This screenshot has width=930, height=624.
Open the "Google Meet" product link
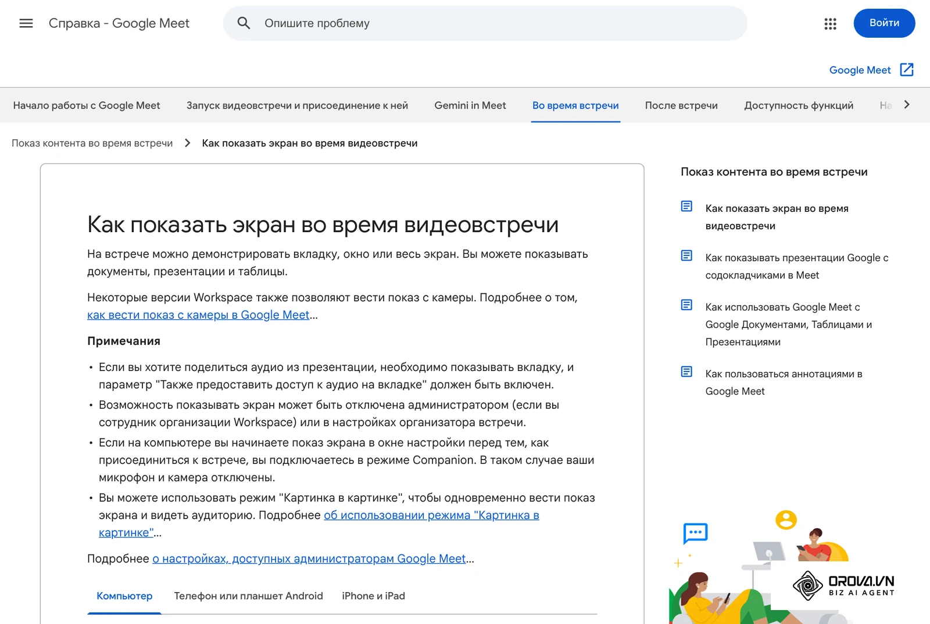pyautogui.click(x=860, y=70)
